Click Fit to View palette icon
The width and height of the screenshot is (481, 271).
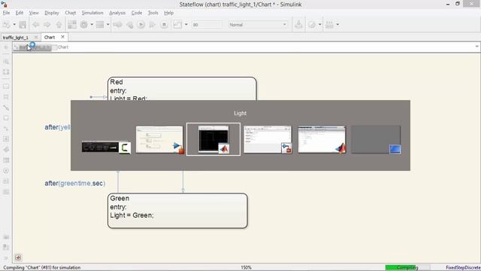(6, 72)
